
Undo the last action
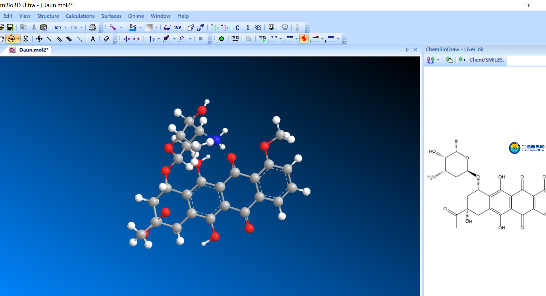tap(58, 27)
